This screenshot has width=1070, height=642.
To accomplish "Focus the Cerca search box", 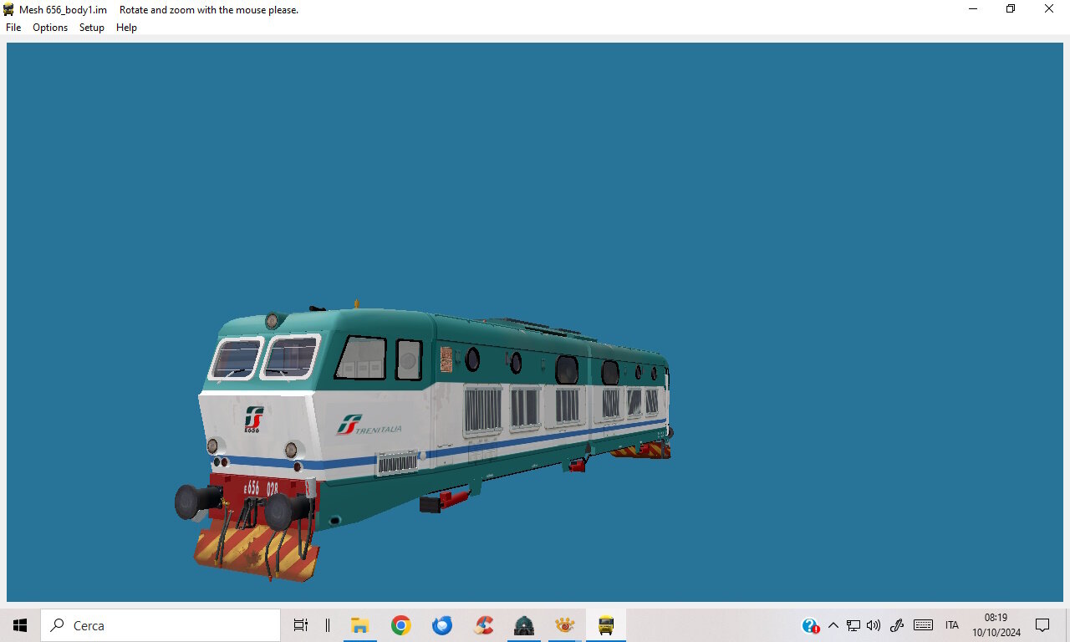I will 160,625.
